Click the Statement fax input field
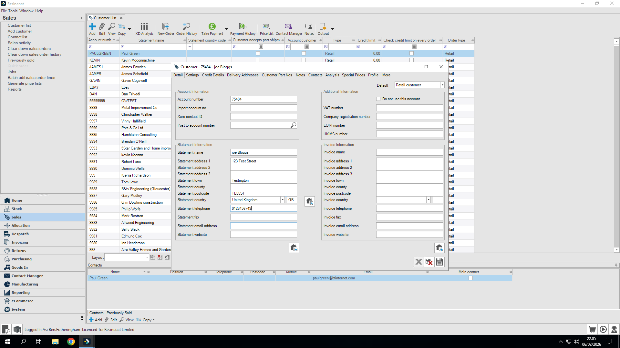This screenshot has width=620, height=348. 263,217
